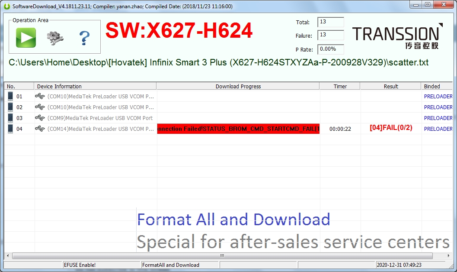Image resolution: width=457 pixels, height=272 pixels.
Task: Click the USB icon in row 01
Action: coord(40,96)
